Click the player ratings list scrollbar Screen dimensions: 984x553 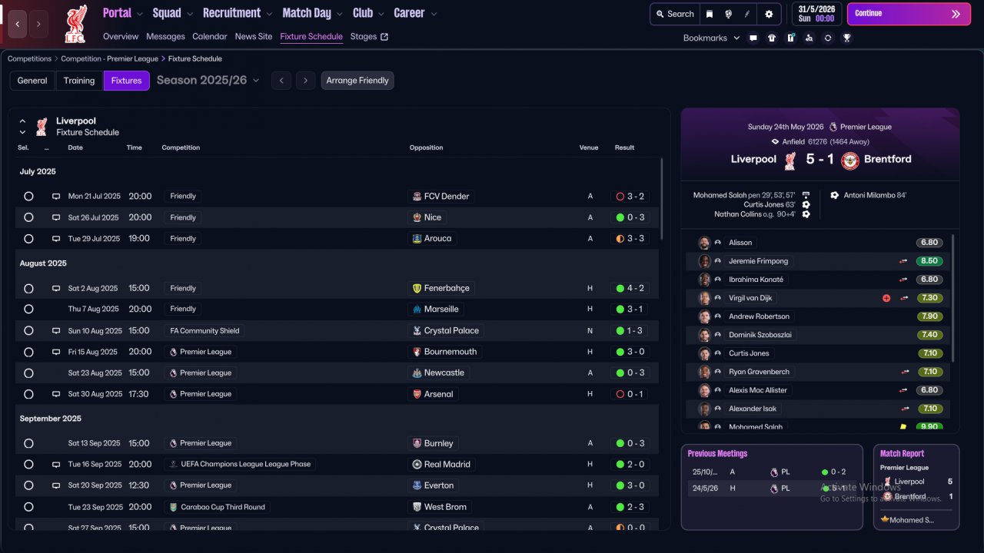[x=952, y=298]
